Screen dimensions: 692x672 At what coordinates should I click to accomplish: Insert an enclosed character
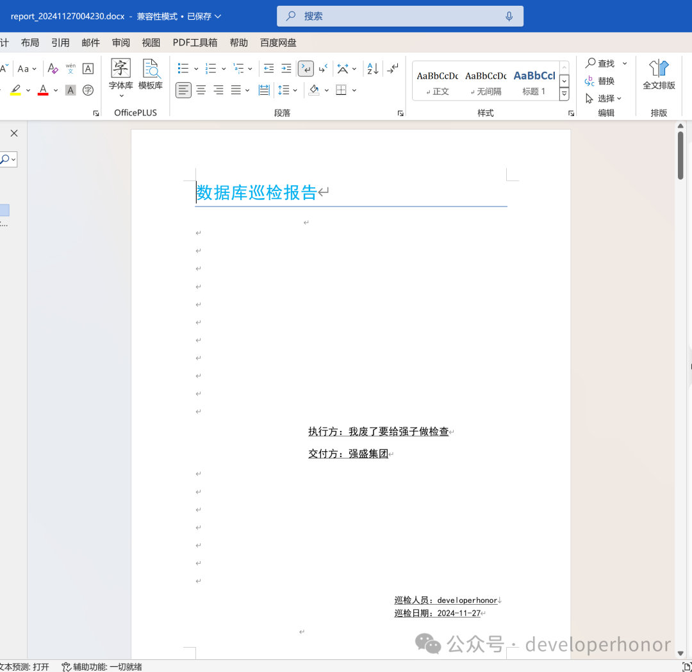88,90
